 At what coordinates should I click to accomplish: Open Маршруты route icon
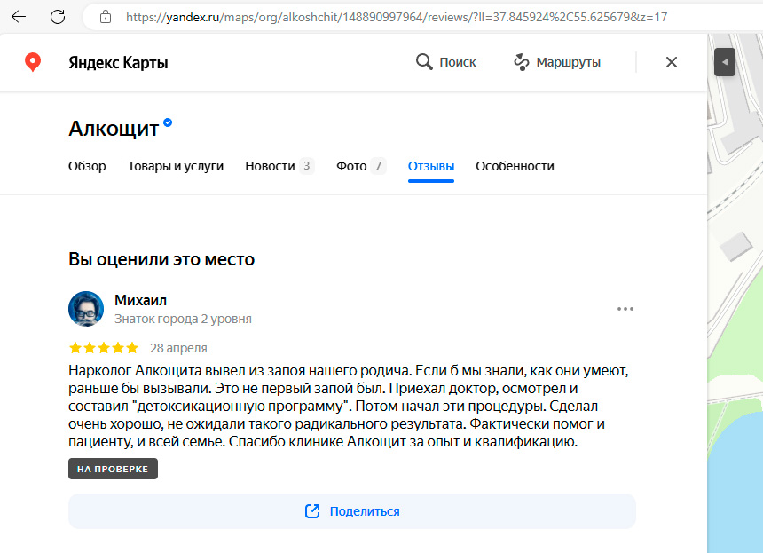[522, 62]
